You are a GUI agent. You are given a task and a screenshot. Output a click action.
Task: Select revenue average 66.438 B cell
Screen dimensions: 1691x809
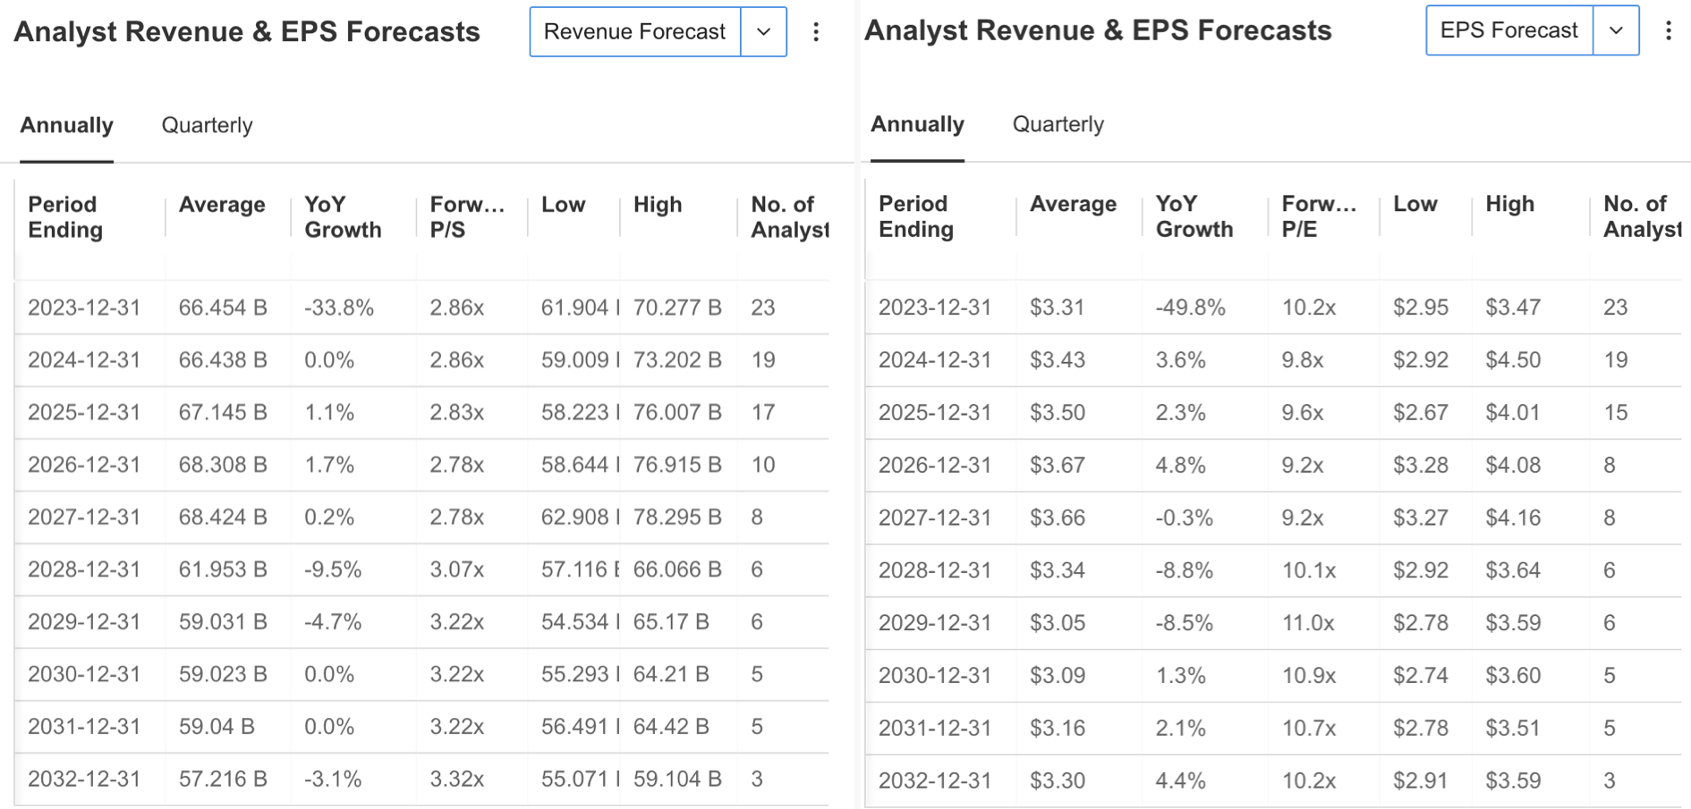[x=223, y=360]
